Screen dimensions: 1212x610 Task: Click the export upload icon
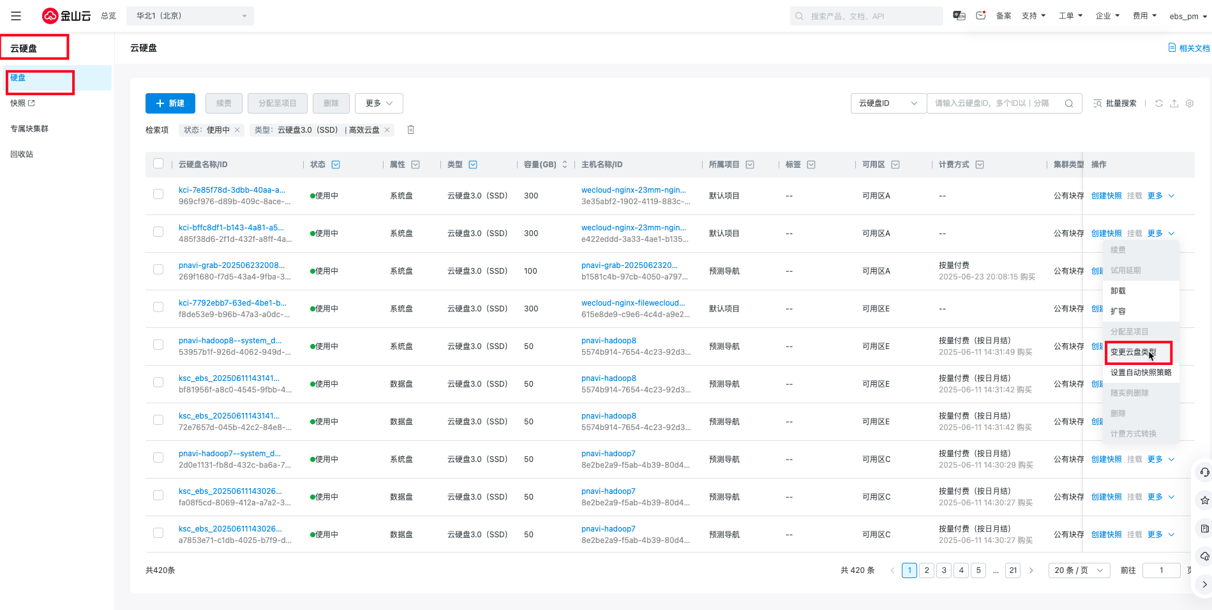coord(1174,103)
